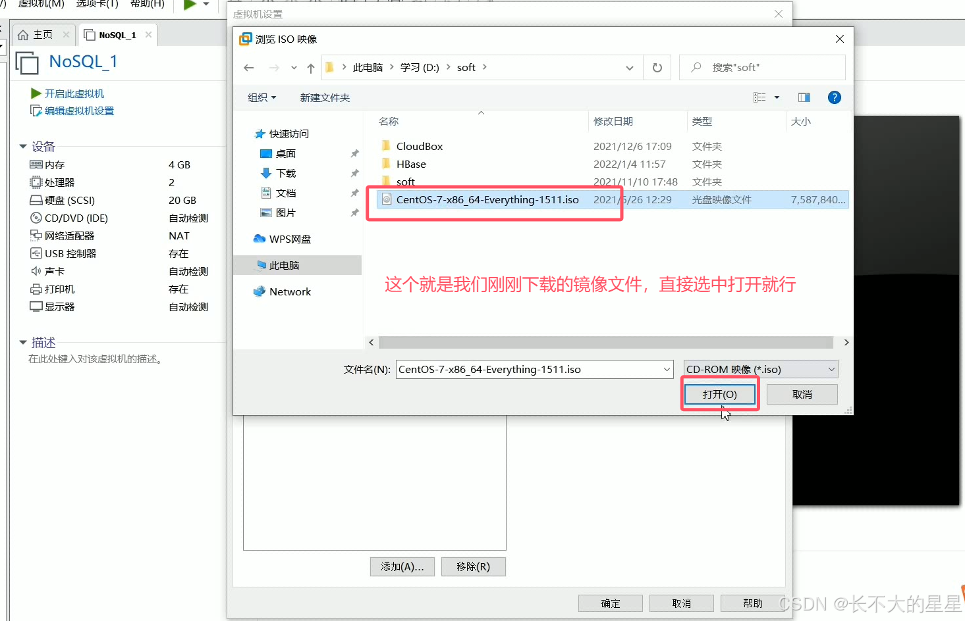Screen dimensions: 965x621
Task: Click the 打开(O) button
Action: click(x=720, y=394)
